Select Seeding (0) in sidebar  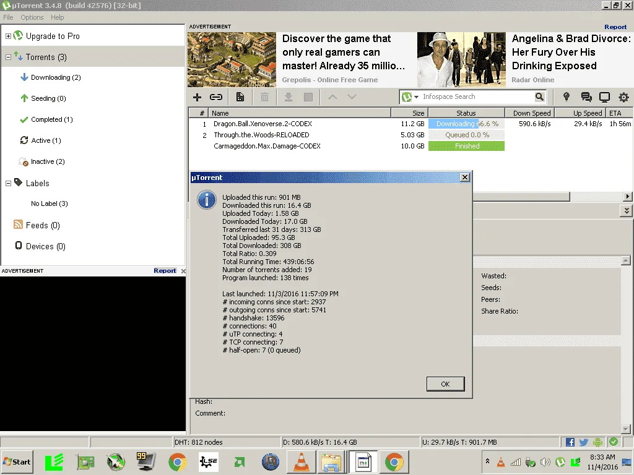[x=48, y=98]
